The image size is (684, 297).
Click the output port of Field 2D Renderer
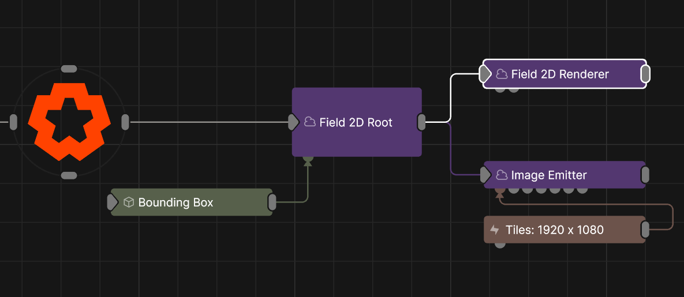pyautogui.click(x=645, y=74)
